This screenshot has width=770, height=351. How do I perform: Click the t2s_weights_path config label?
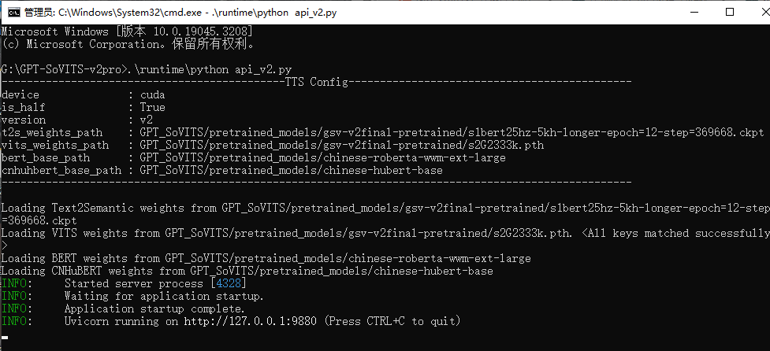(52, 132)
